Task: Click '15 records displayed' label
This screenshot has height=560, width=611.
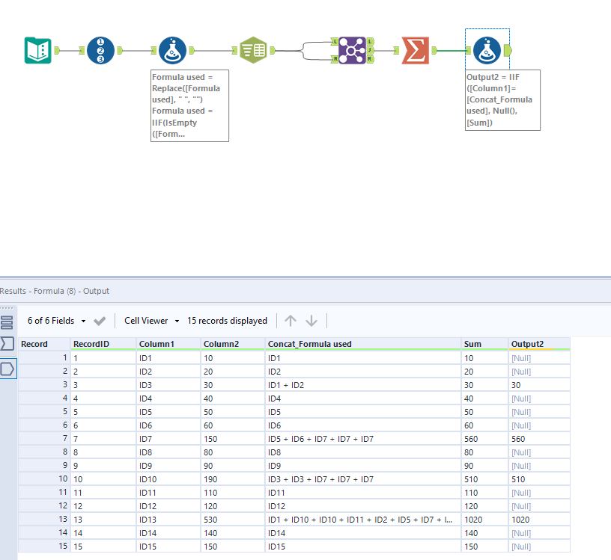Action: 227,321
